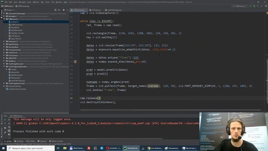Click the collapse all icon in Project panel
Image resolution: width=268 pixels, height=151 pixels.
pos(59,10)
